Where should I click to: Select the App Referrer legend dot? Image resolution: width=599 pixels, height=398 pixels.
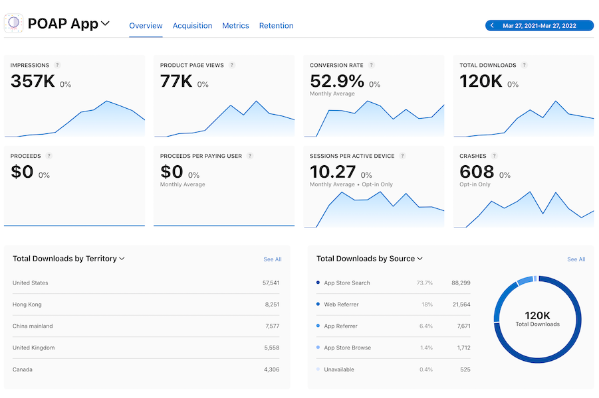pos(318,326)
